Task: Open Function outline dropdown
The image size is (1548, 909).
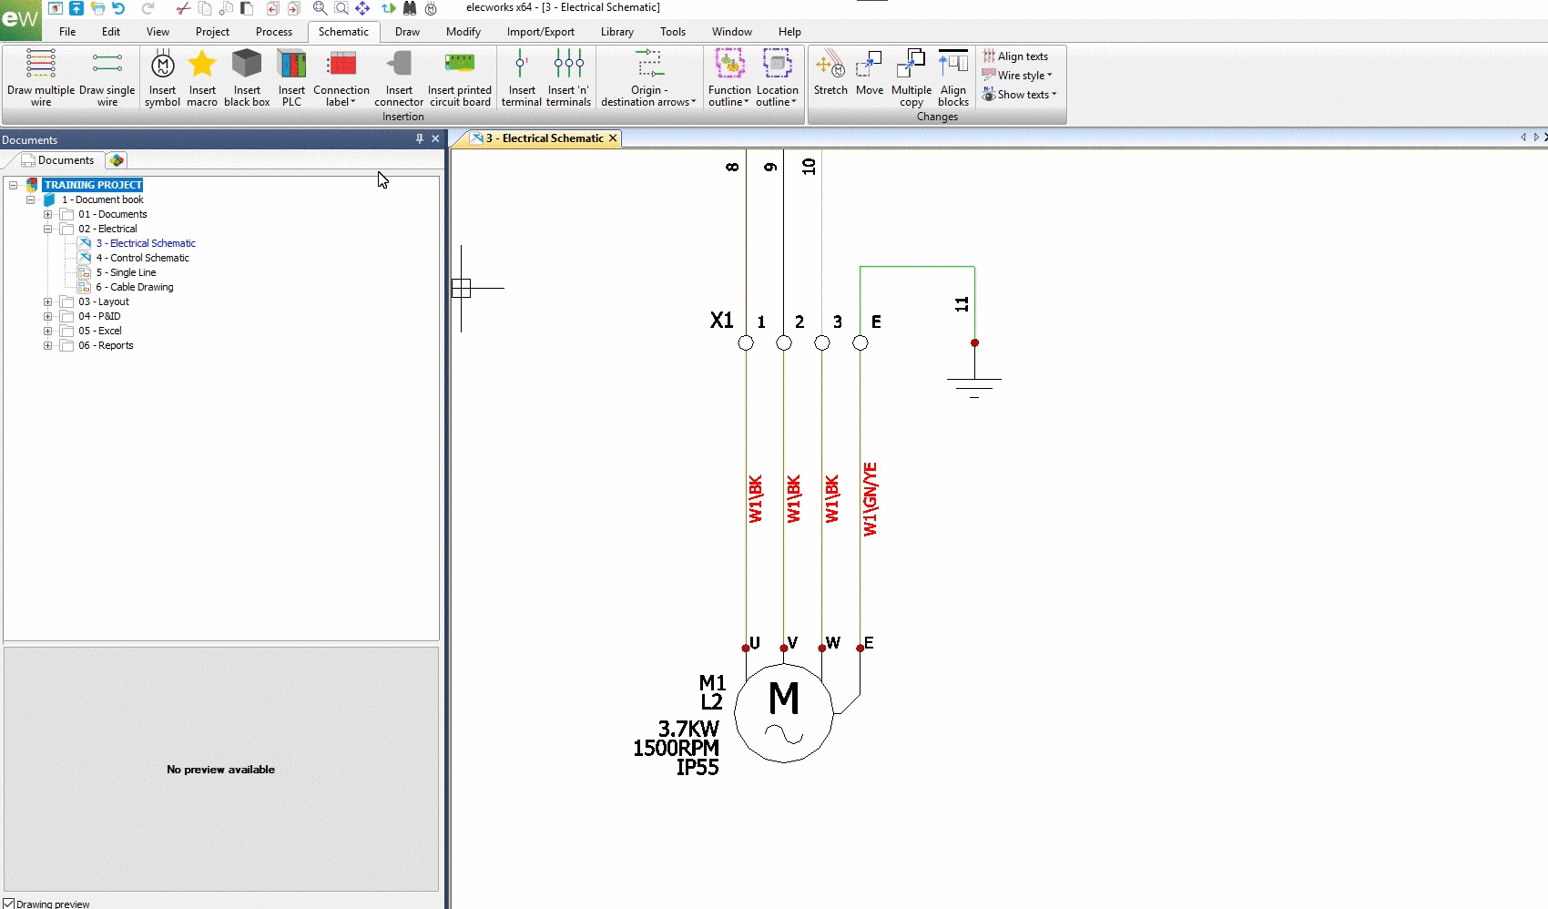Action: [x=729, y=96]
